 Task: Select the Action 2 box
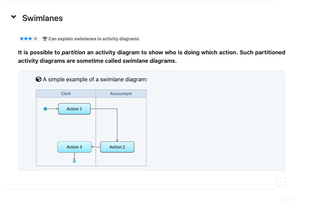point(117,147)
